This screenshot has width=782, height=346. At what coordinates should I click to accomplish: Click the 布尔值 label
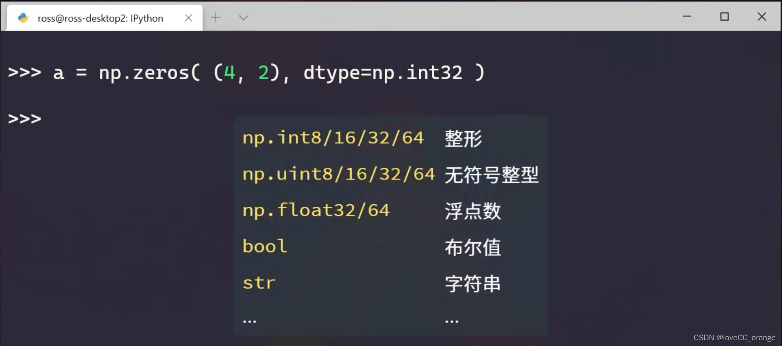tap(473, 247)
